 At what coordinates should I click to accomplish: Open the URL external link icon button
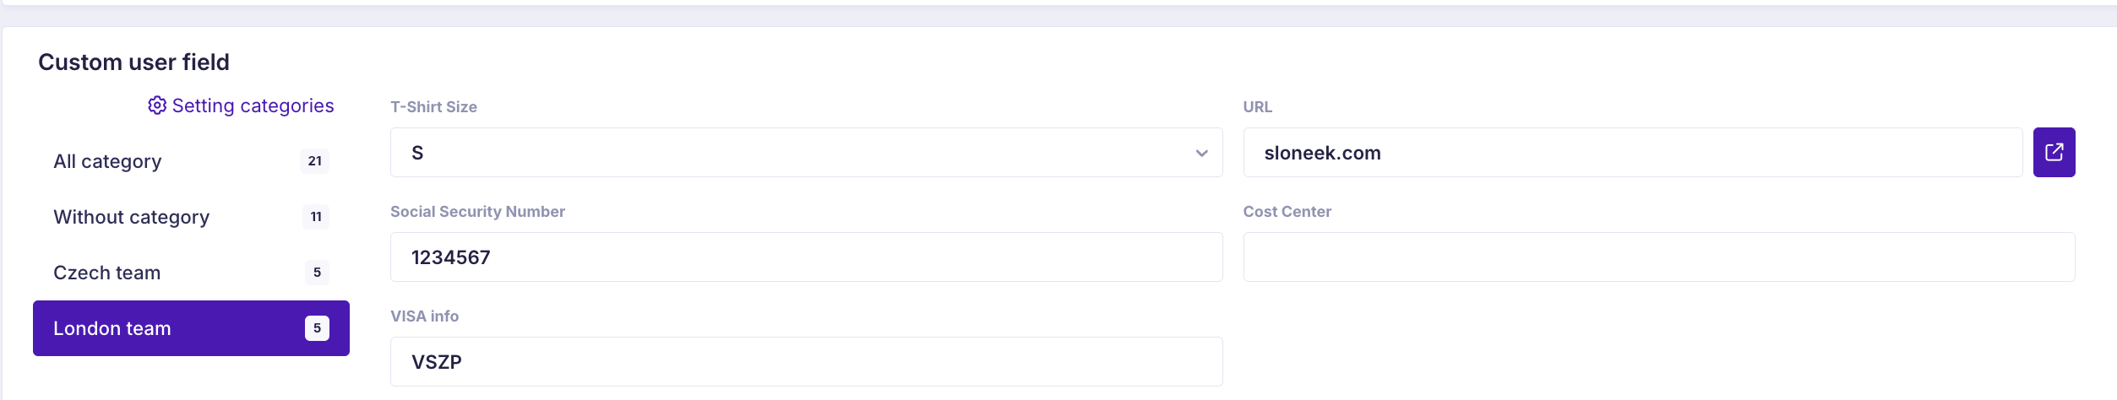click(x=2054, y=153)
